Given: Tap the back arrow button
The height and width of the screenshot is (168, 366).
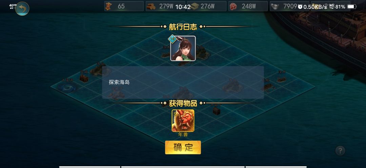Looking at the screenshot, I should [22, 8].
